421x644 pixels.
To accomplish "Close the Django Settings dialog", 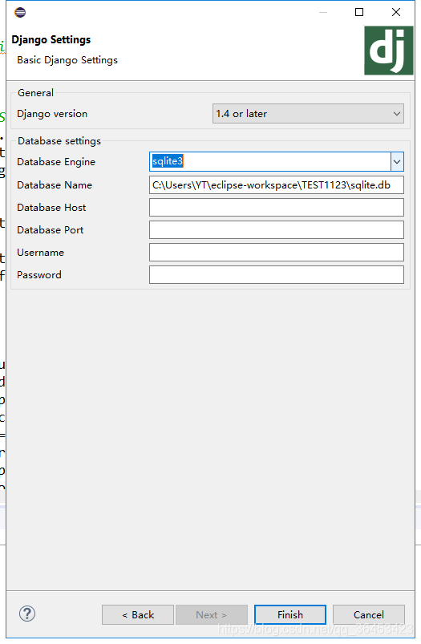I will pyautogui.click(x=396, y=12).
